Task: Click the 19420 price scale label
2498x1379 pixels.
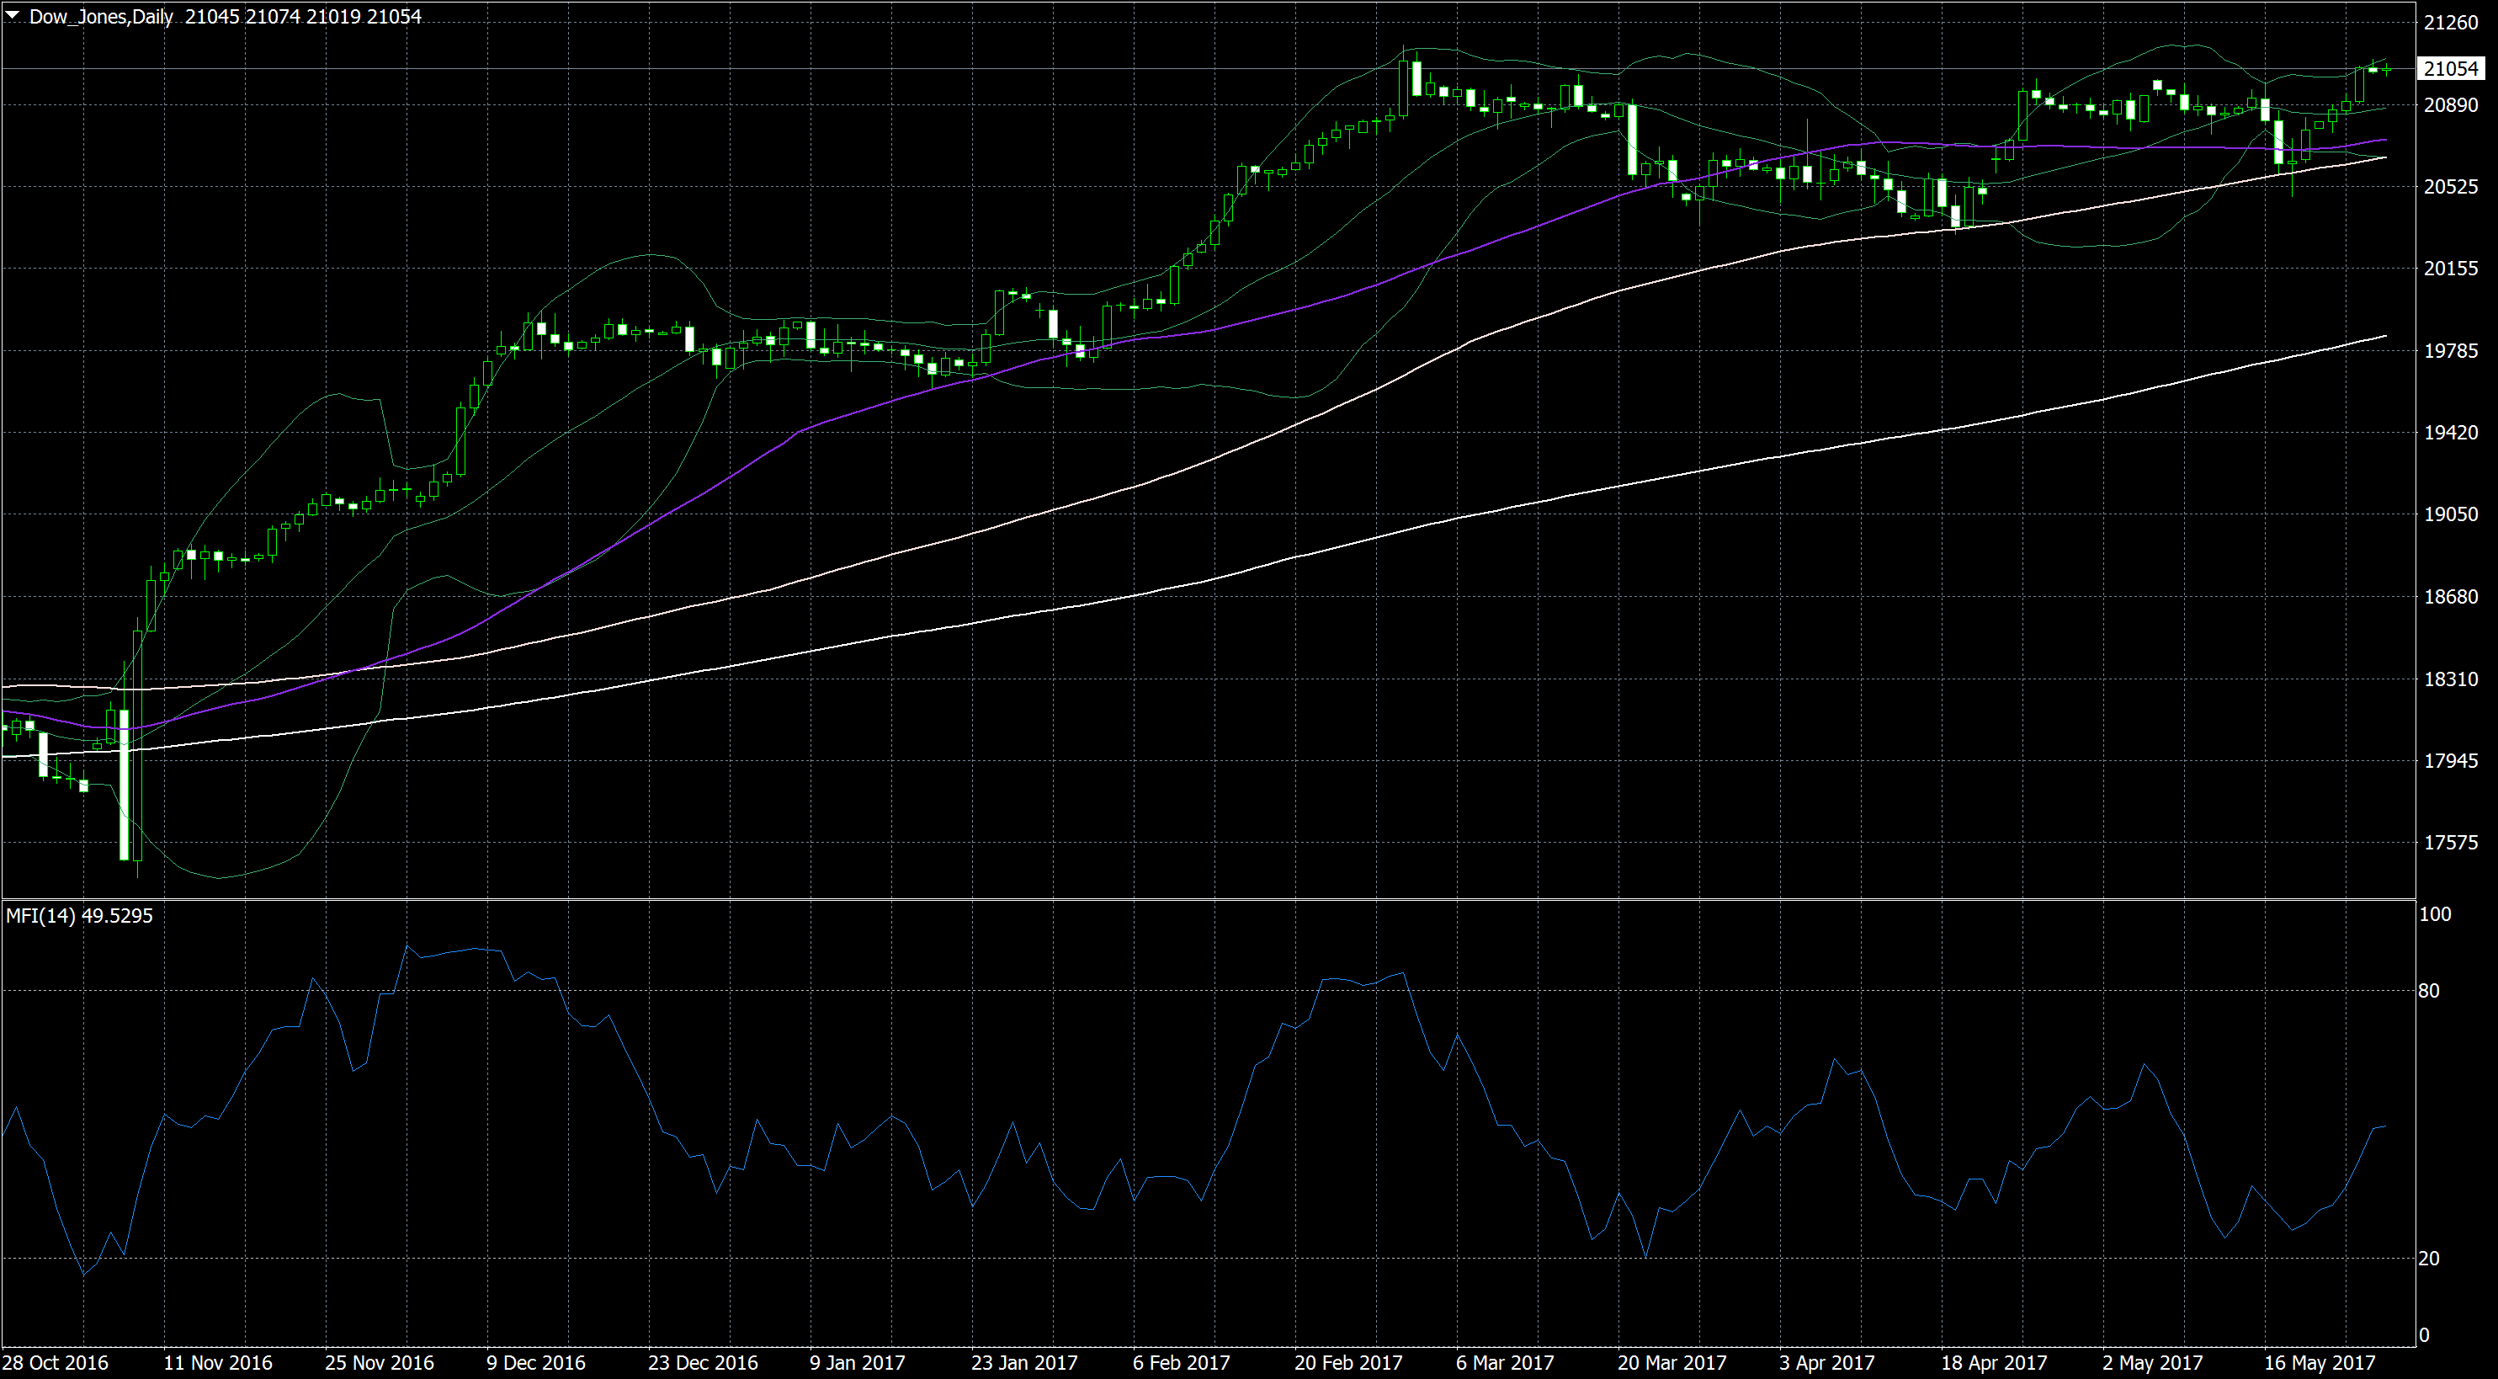Action: [x=2451, y=433]
